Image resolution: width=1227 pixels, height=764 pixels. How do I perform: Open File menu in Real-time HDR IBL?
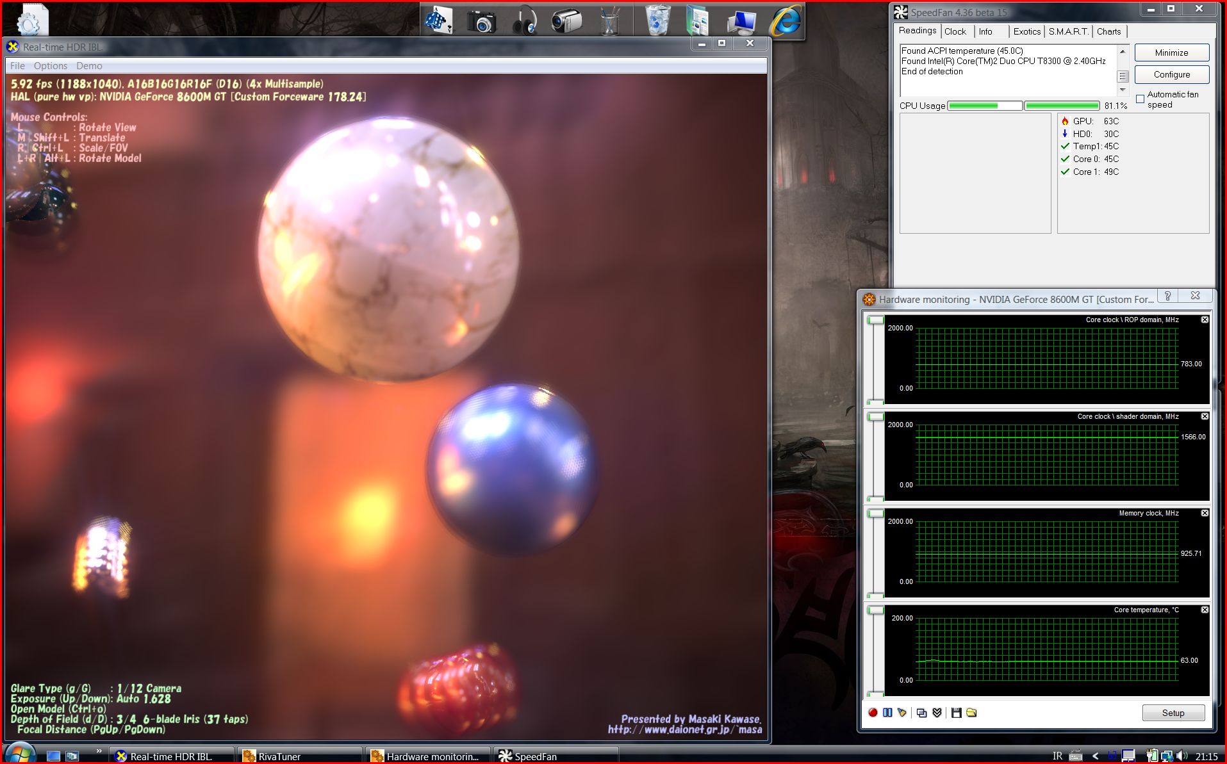coord(17,65)
